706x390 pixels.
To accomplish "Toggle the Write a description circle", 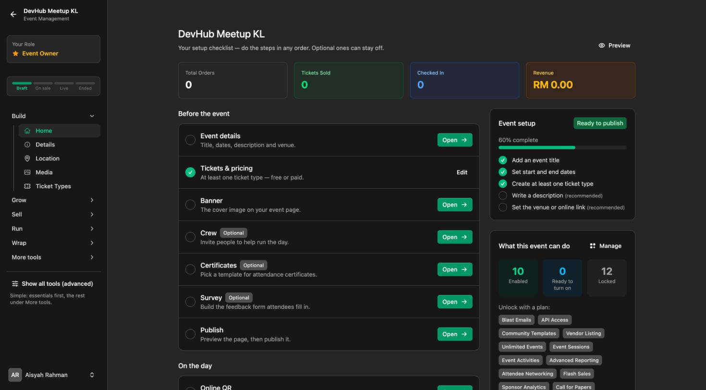I will click(x=503, y=195).
